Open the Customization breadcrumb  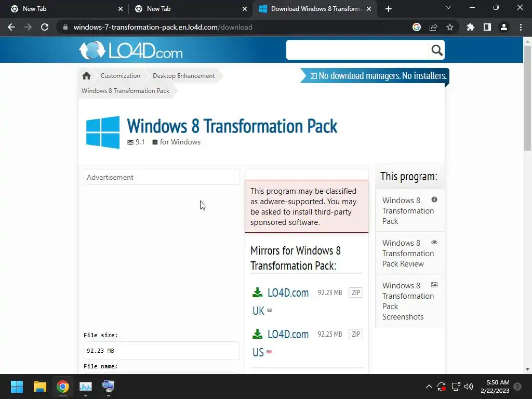(121, 76)
